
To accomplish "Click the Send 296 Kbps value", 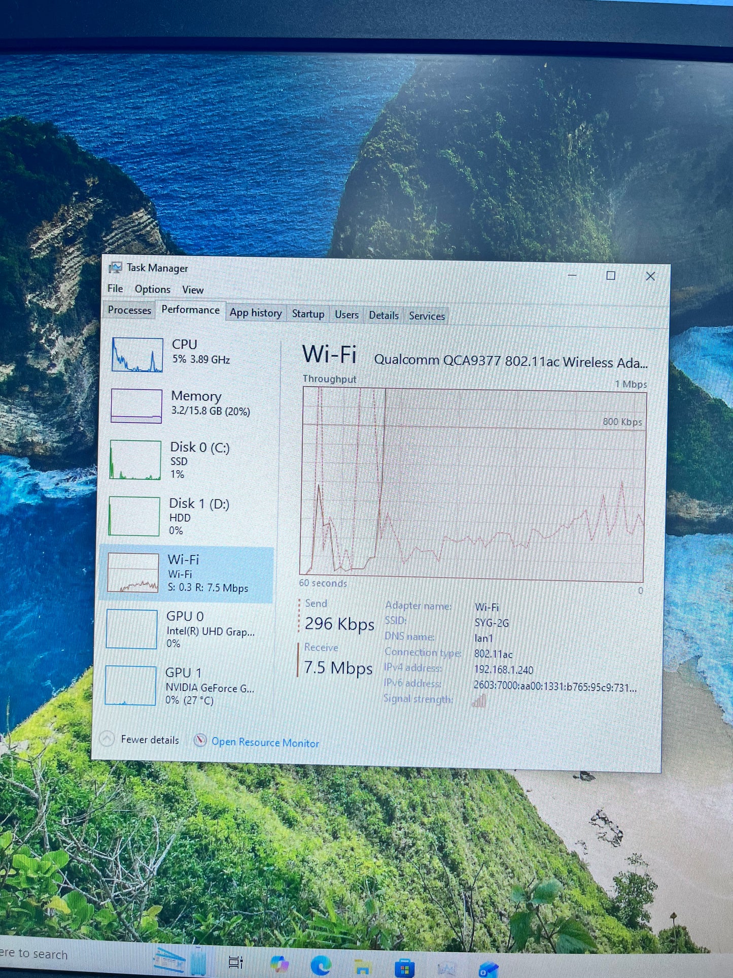I will [x=339, y=624].
